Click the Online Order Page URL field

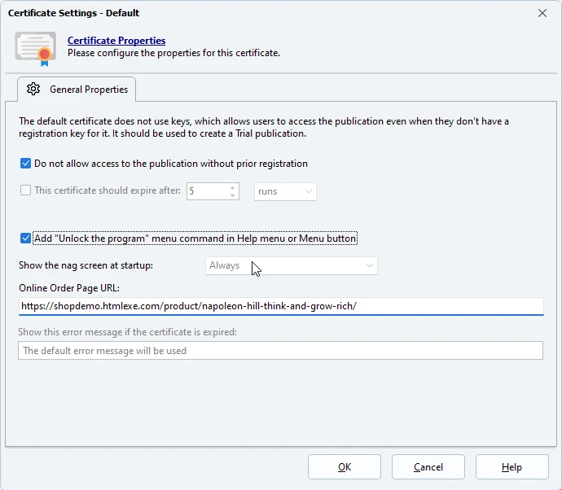coord(279,306)
